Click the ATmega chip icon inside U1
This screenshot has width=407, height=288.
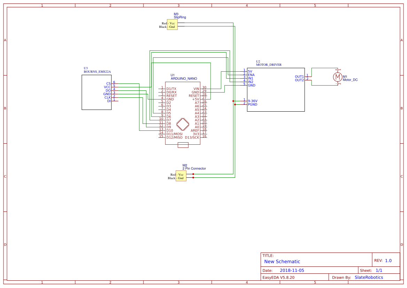click(x=182, y=124)
